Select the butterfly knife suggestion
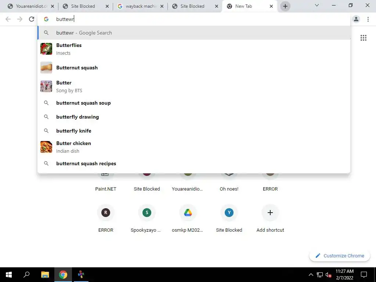This screenshot has width=376, height=282. click(194, 131)
